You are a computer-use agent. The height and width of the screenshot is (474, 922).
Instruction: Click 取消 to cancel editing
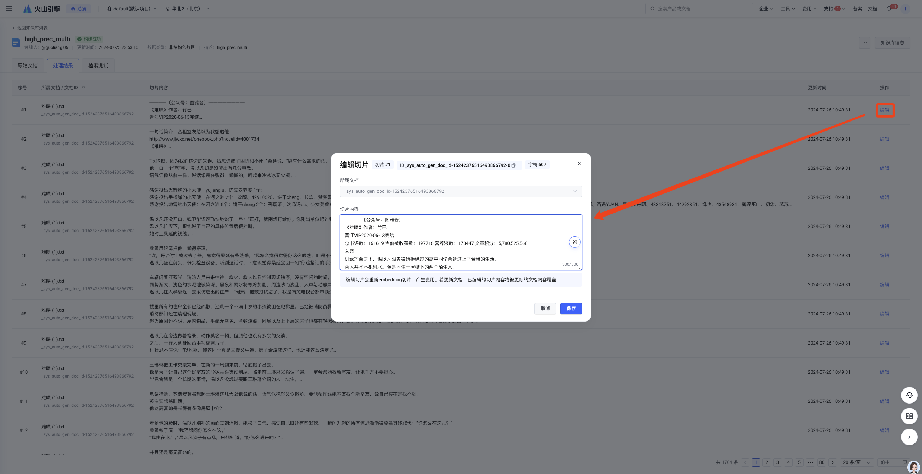coord(545,308)
